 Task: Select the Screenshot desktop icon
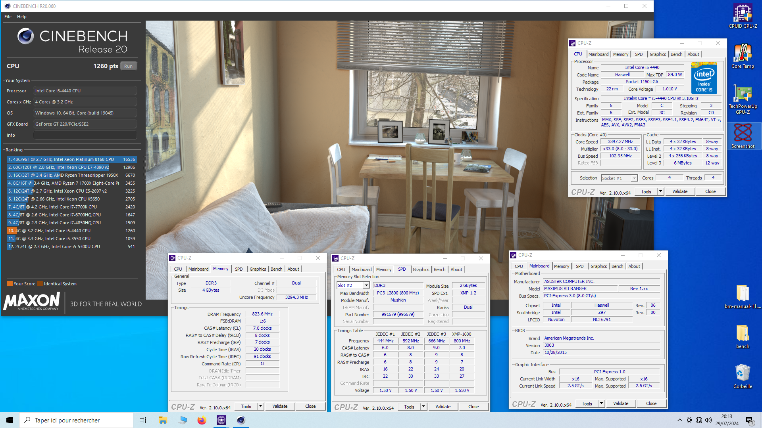click(743, 136)
